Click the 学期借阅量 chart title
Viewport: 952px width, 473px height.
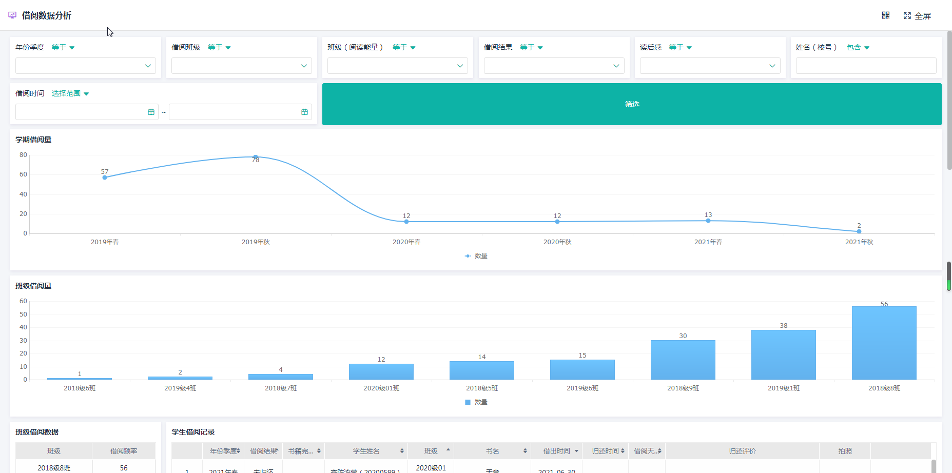[x=33, y=140]
